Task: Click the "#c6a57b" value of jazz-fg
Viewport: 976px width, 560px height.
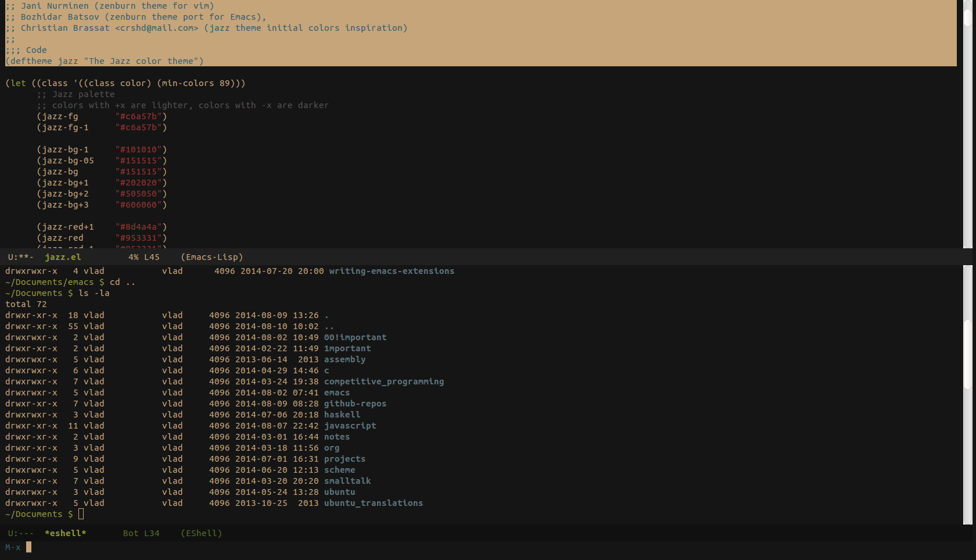Action: pyautogui.click(x=138, y=116)
